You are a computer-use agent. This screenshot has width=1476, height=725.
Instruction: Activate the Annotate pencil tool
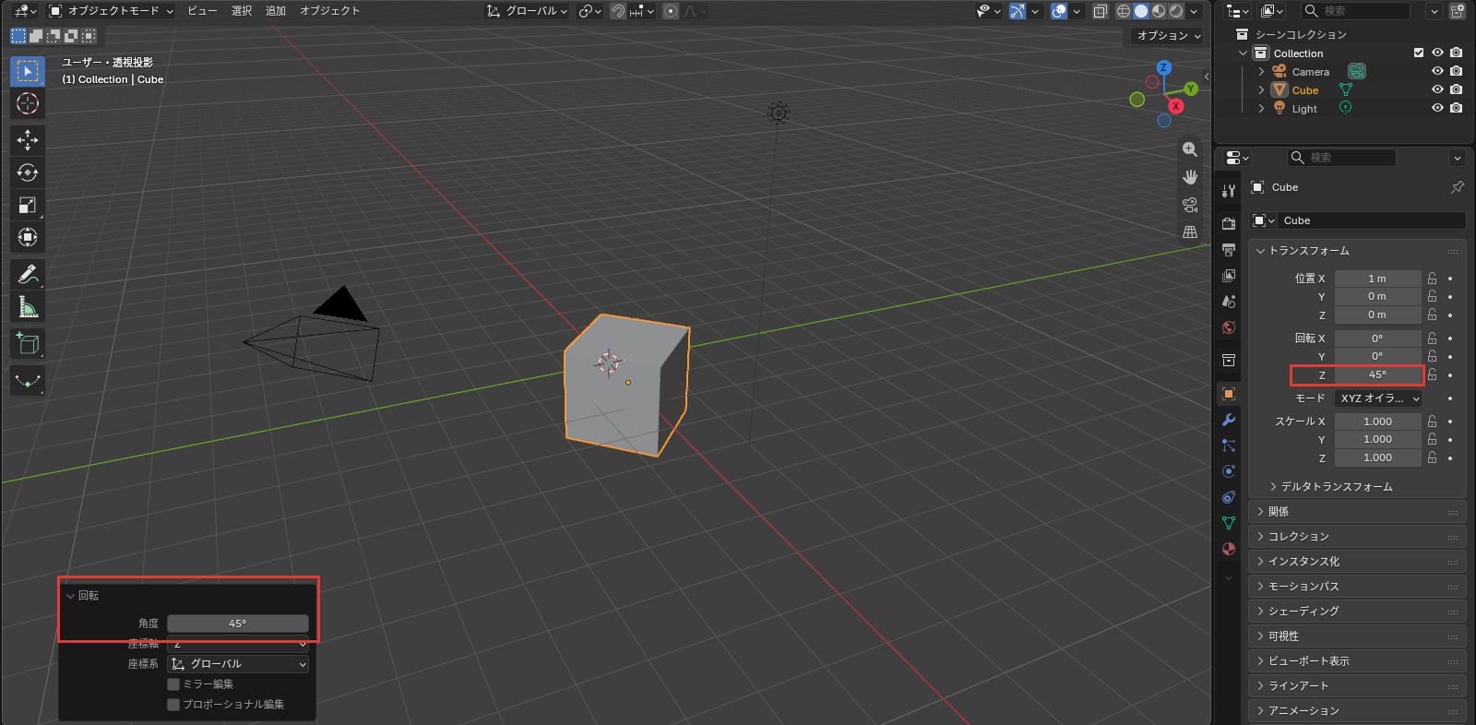28,274
